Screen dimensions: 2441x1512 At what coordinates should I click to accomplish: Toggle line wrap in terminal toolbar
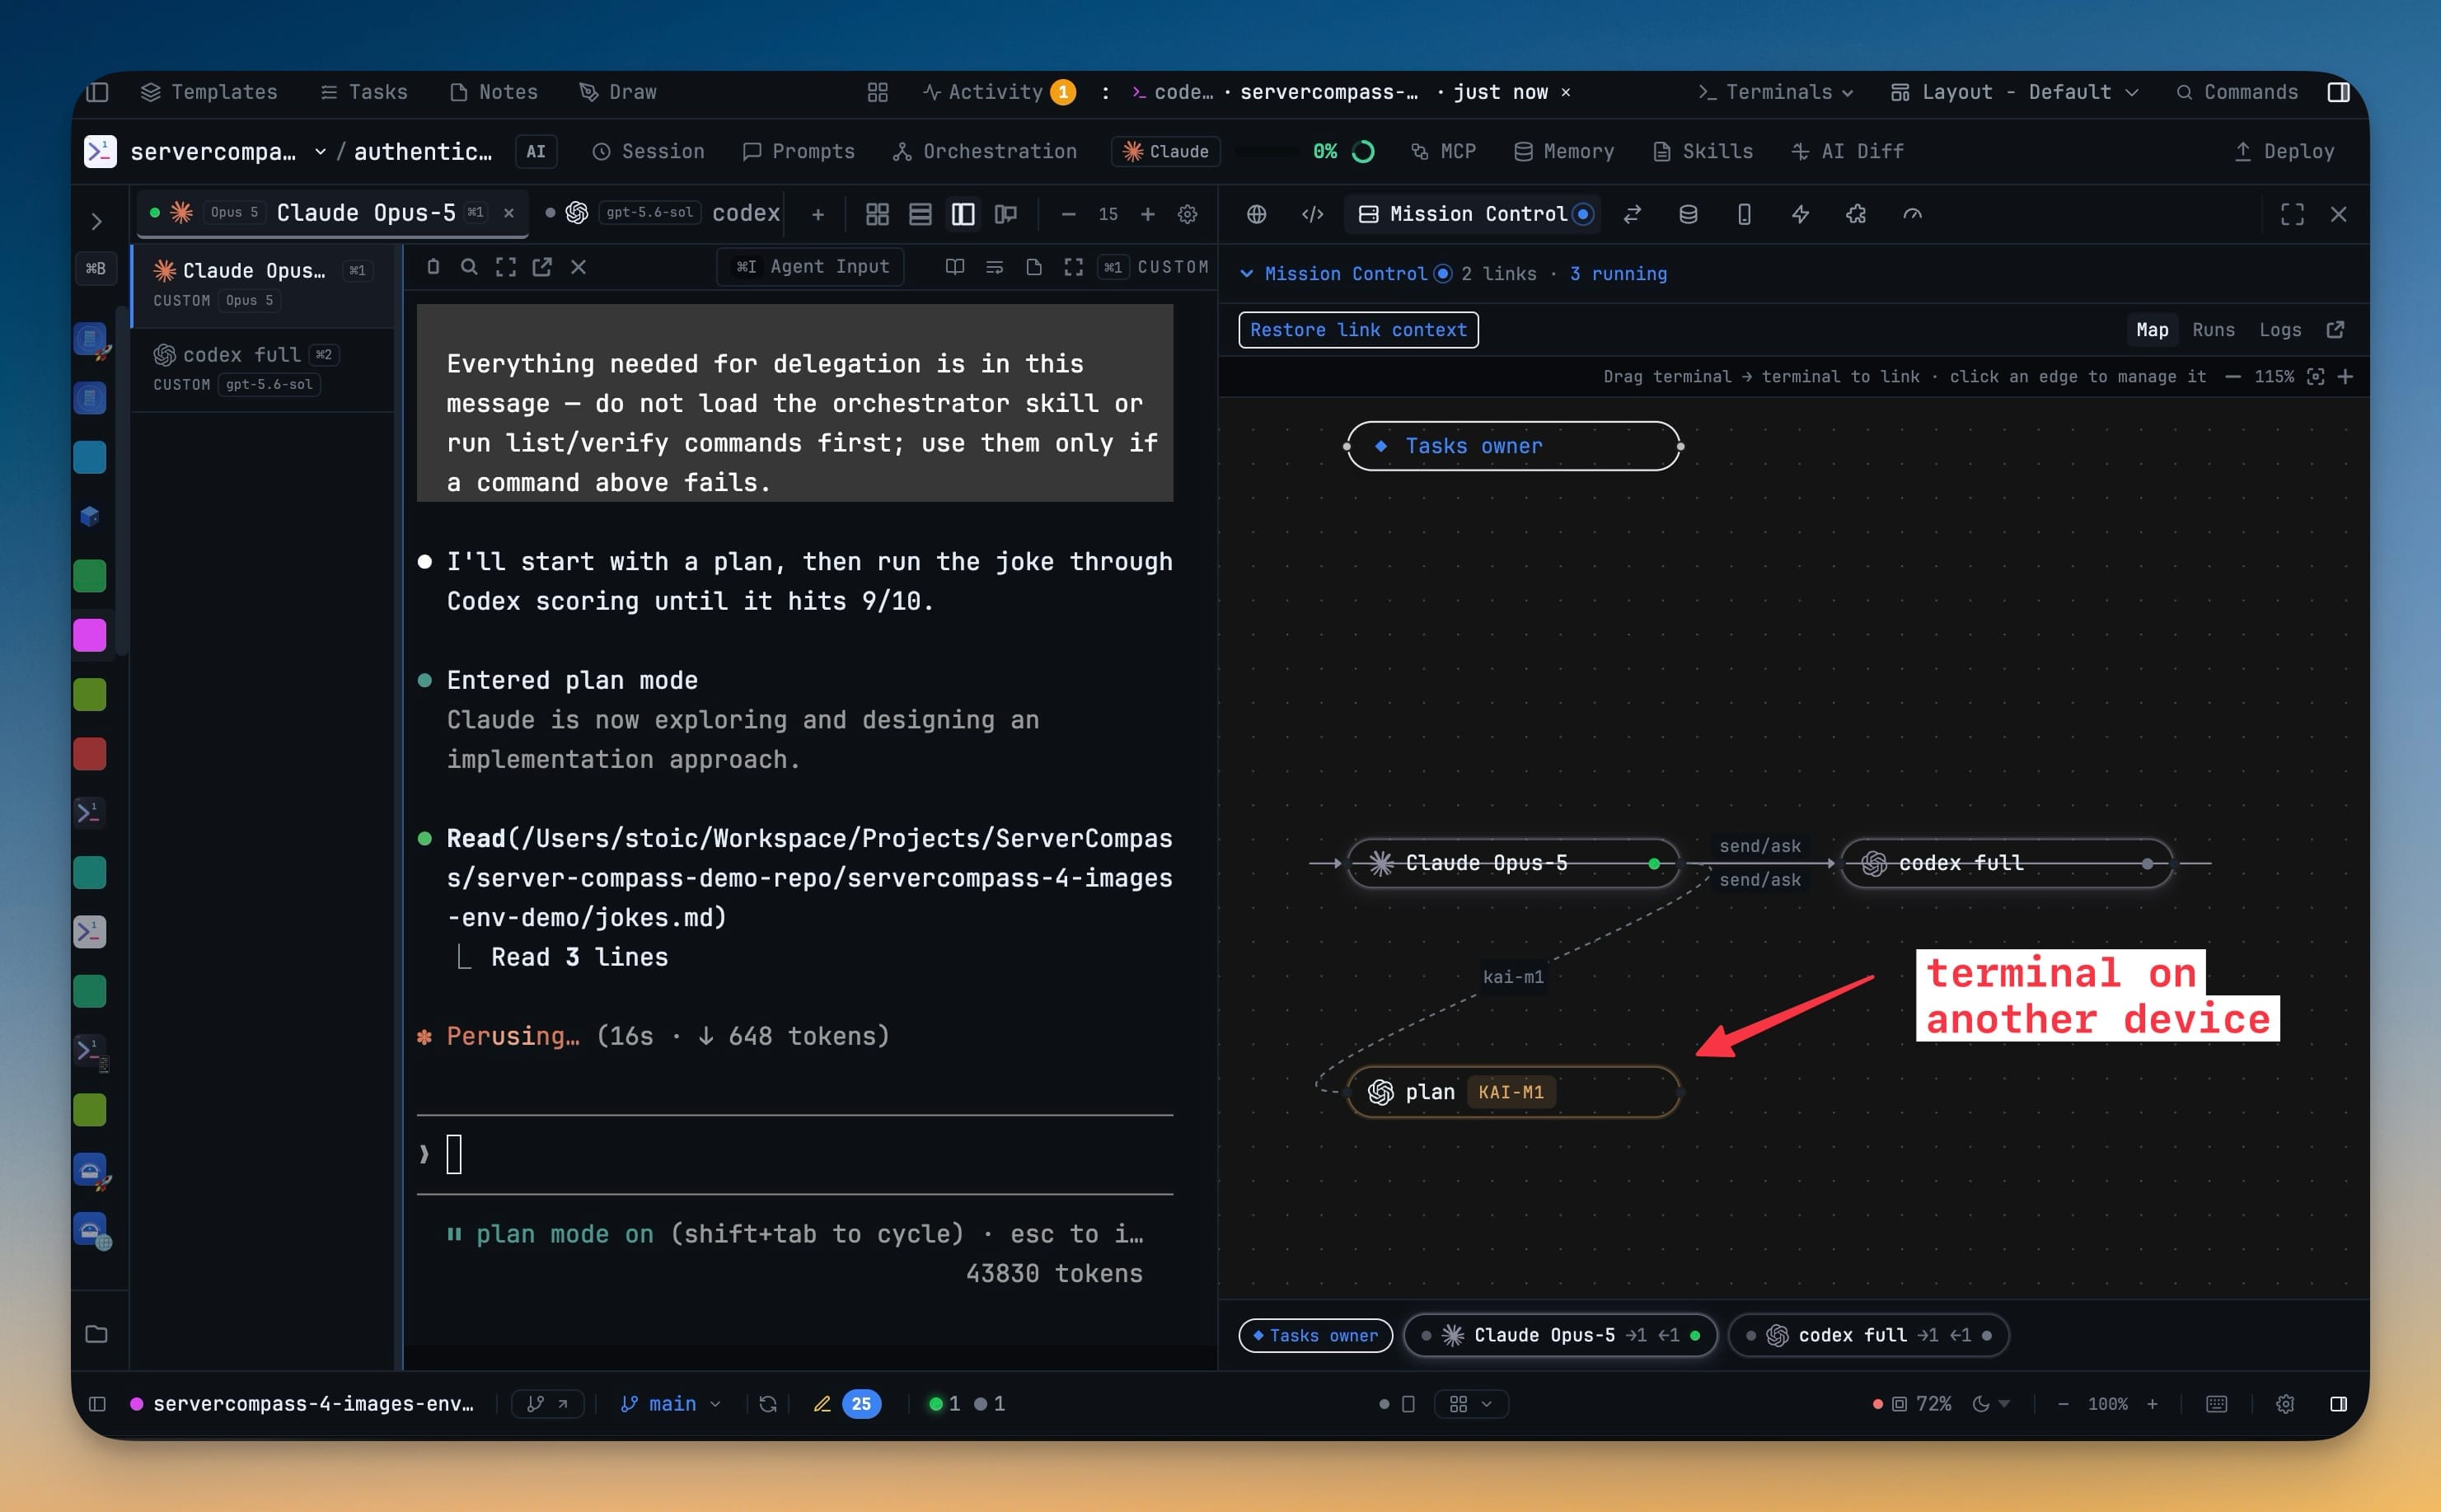(x=994, y=267)
